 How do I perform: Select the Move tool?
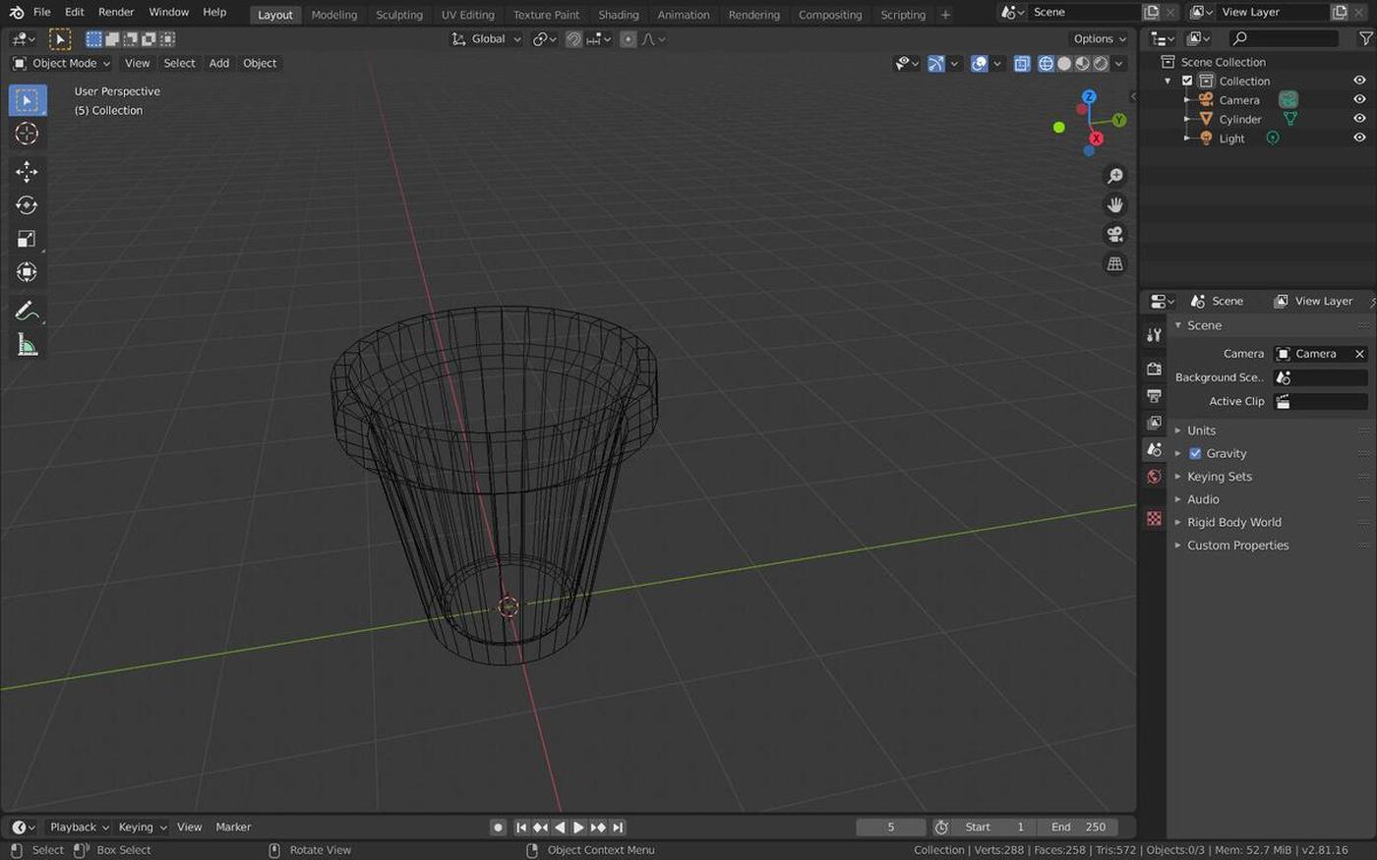tap(28, 172)
